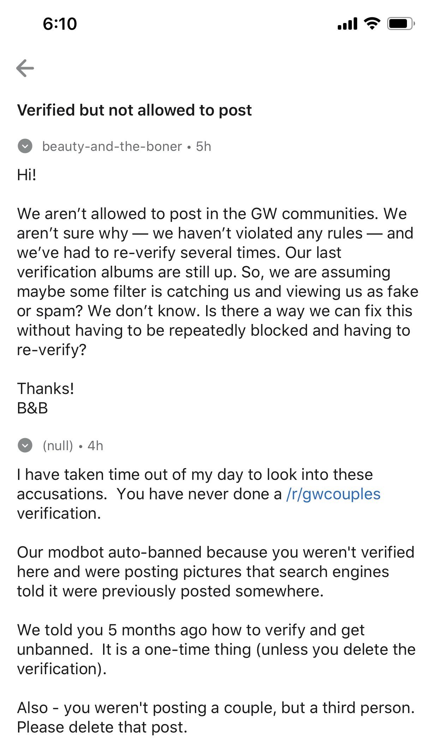Tap the battery status icon
Viewport: 438px width, 747px height.
[401, 24]
